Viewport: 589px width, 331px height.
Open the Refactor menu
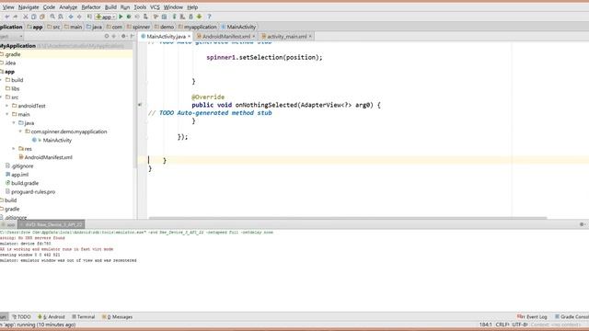[91, 7]
